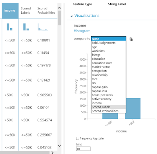This screenshot has height=154, width=157.
Task: Click the >50K histogram bar
Action: click(133, 109)
